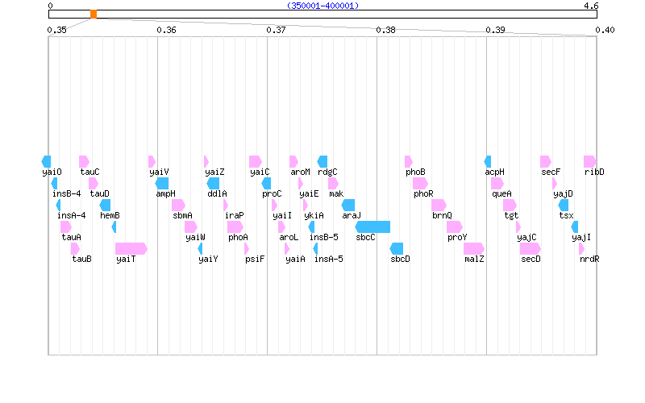Select the pink proY gene arrow
The height and width of the screenshot is (403, 645).
pos(455,226)
